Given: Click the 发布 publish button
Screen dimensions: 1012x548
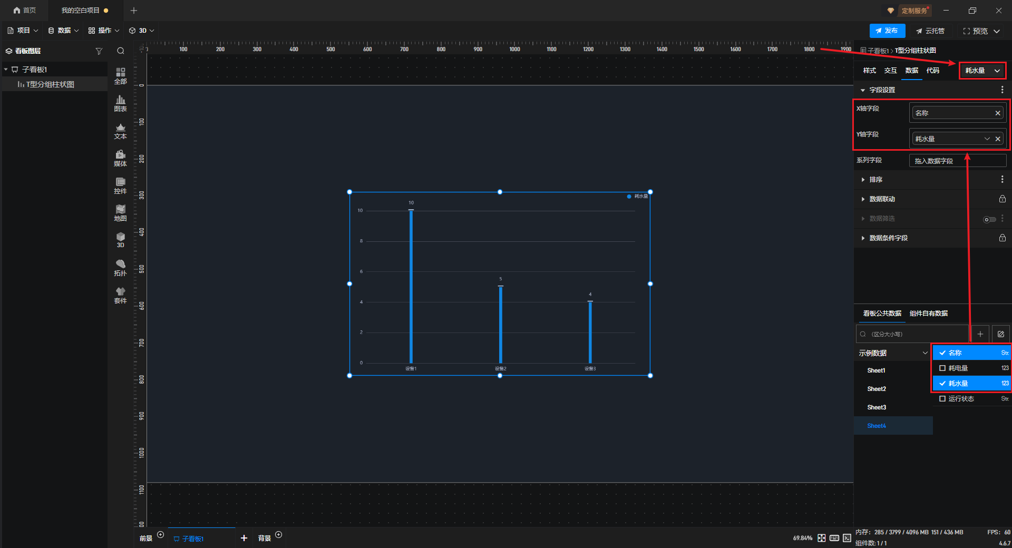Looking at the screenshot, I should point(887,31).
